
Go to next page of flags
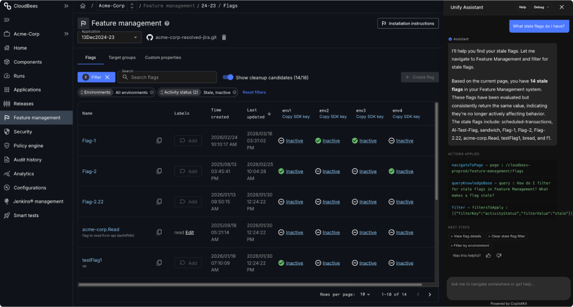pos(430,294)
